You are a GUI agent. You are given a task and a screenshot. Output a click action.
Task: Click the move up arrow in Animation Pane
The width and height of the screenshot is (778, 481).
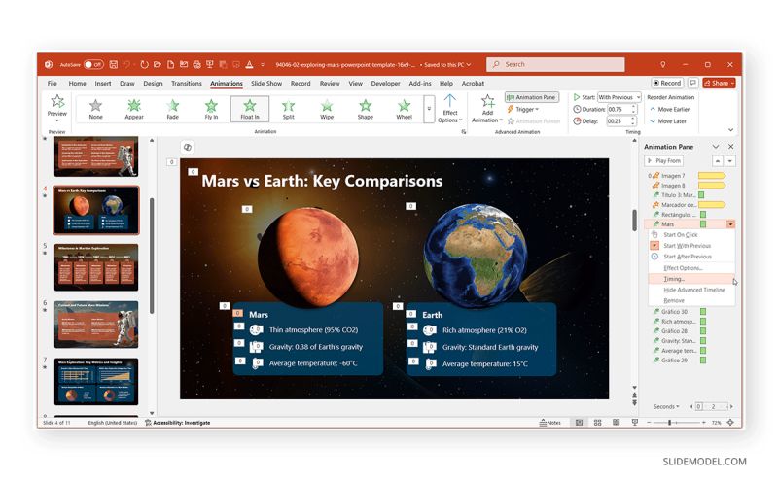pyautogui.click(x=718, y=161)
